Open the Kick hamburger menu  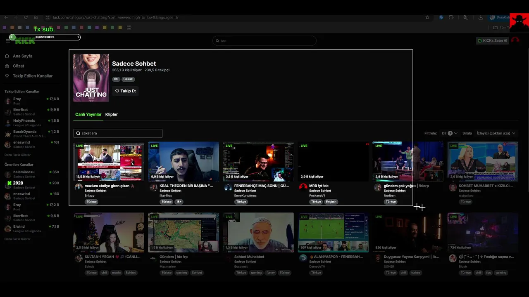pos(8,40)
